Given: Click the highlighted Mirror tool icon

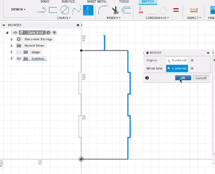Looking at the screenshot, I should pyautogui.click(x=88, y=10).
